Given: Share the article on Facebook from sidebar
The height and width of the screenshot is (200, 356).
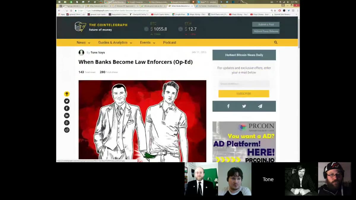Looking at the screenshot, I should [x=67, y=108].
